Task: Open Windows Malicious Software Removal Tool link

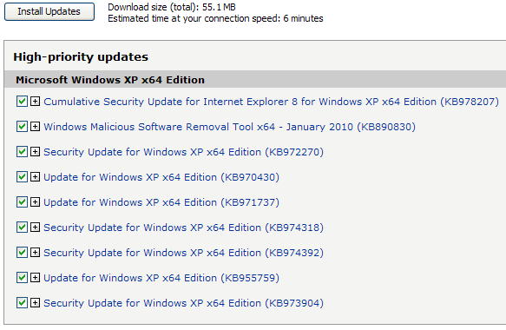Action: 229,127
